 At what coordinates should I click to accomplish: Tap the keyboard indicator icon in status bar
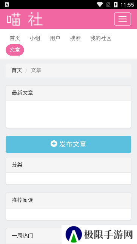[7, 5]
